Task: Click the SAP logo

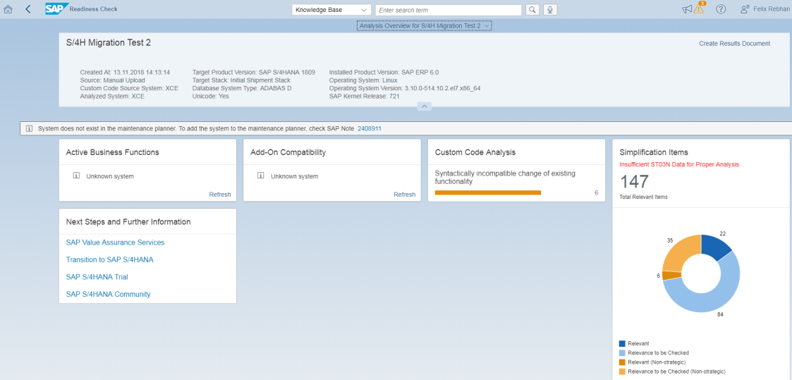Action: [56, 8]
